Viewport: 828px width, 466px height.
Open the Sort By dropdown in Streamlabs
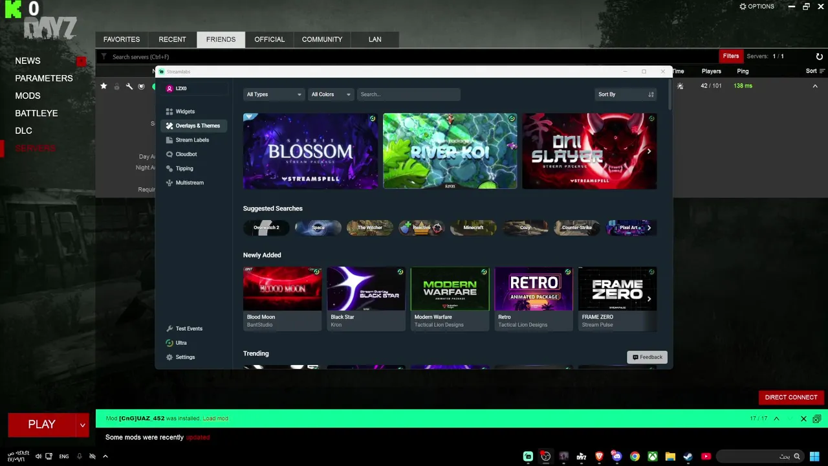626,94
